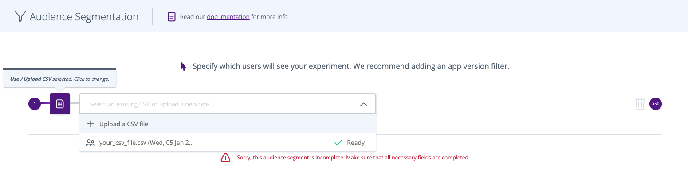Image resolution: width=688 pixels, height=189 pixels.
Task: Click the Ready status label
Action: (x=356, y=143)
